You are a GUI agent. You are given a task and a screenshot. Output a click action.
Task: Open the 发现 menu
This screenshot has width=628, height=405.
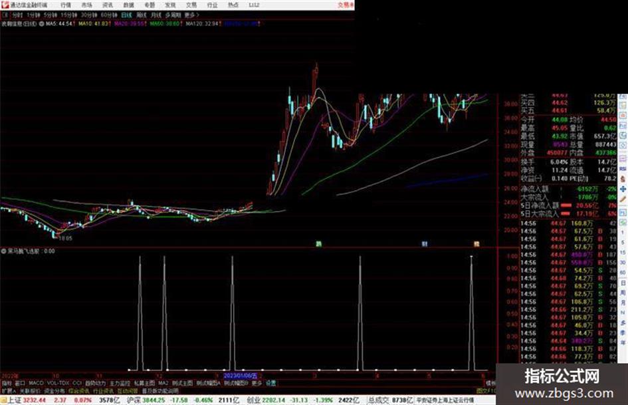[x=170, y=5]
